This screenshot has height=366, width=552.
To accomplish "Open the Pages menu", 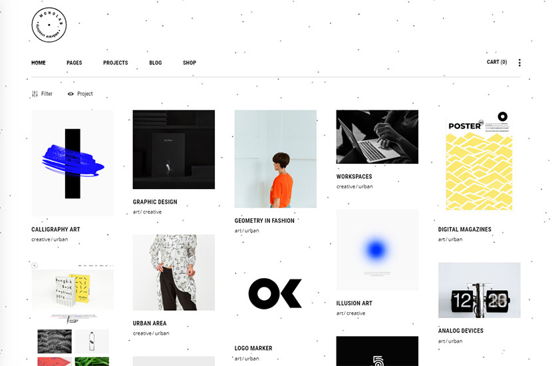I will 74,63.
